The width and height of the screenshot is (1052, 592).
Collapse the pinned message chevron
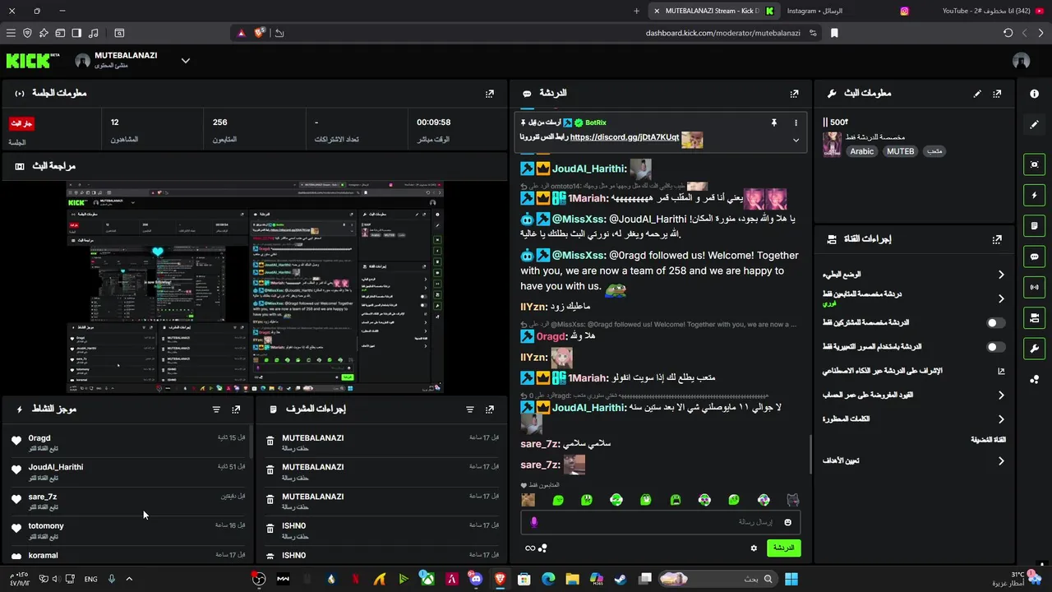pyautogui.click(x=796, y=140)
